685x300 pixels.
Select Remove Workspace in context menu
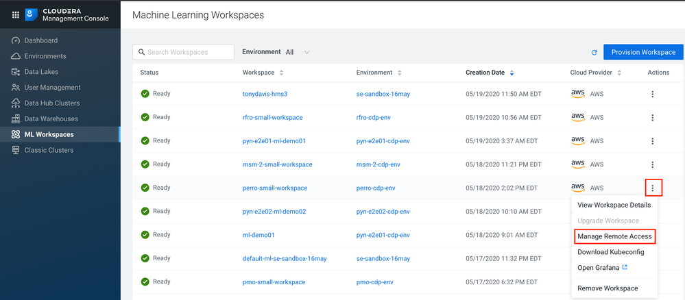coord(608,288)
